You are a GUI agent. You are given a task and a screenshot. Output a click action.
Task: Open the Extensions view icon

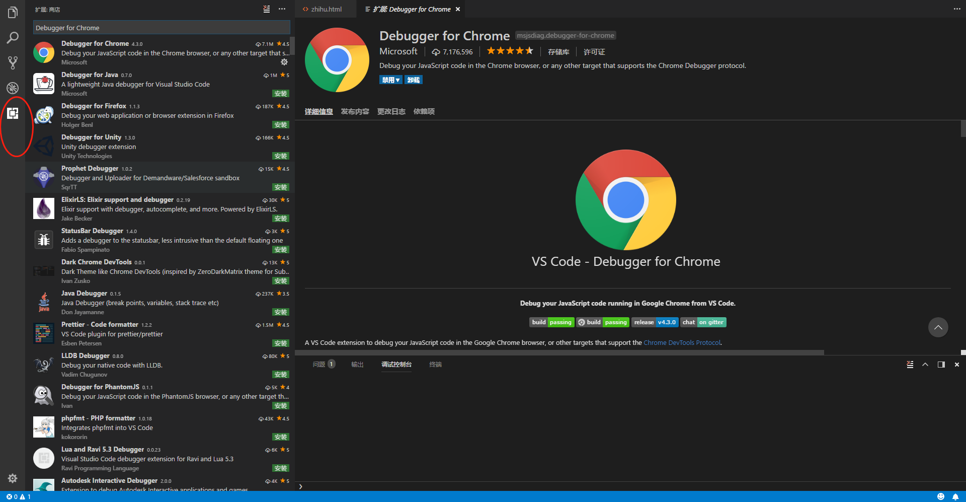13,113
